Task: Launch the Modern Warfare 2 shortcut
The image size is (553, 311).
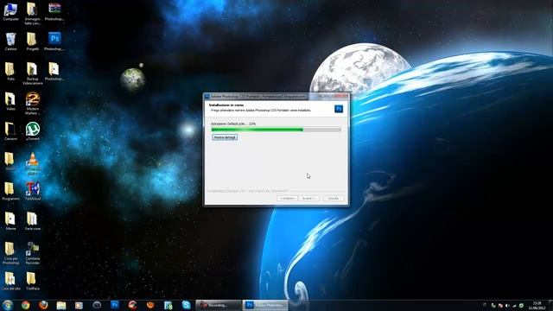Action: point(33,104)
